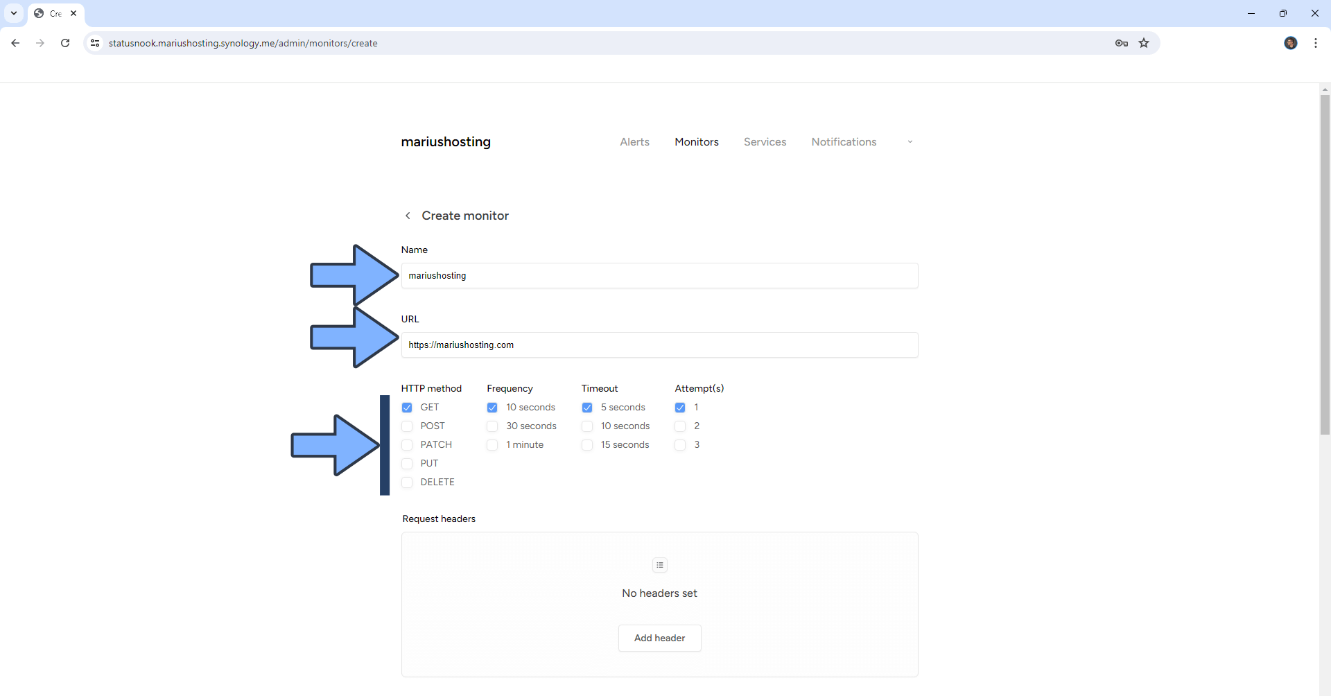Open the tab search dropdown arrow
Image resolution: width=1331 pixels, height=696 pixels.
point(13,13)
